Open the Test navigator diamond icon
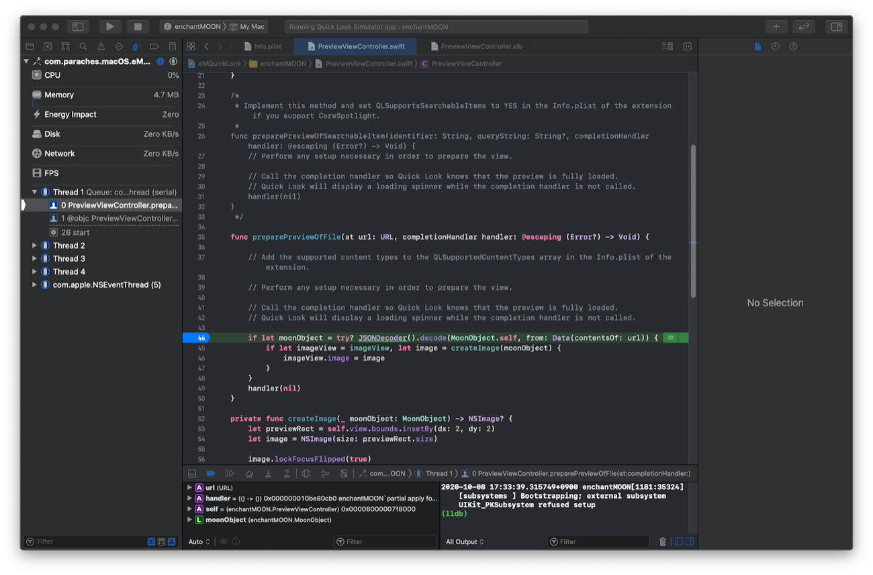Screen dimensions: 873x575 [x=119, y=47]
